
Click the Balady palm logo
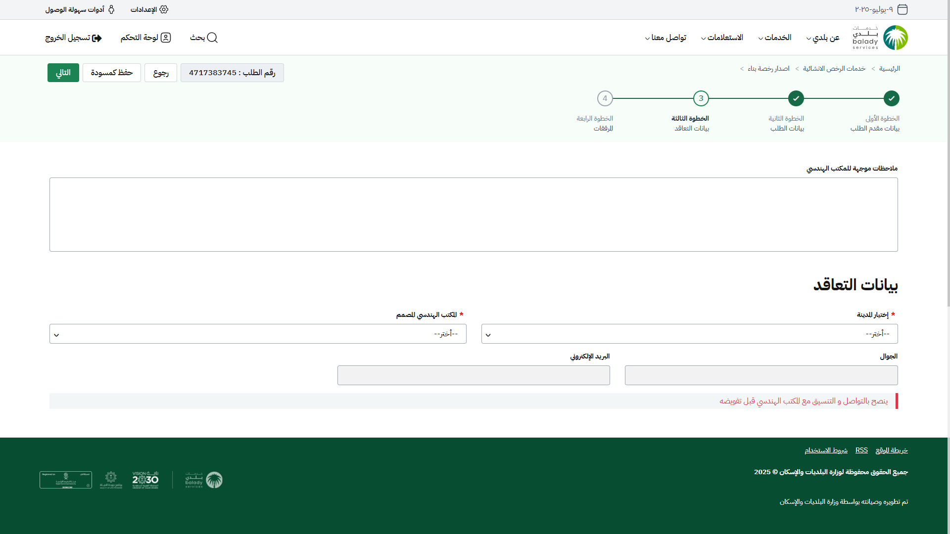[x=895, y=38]
